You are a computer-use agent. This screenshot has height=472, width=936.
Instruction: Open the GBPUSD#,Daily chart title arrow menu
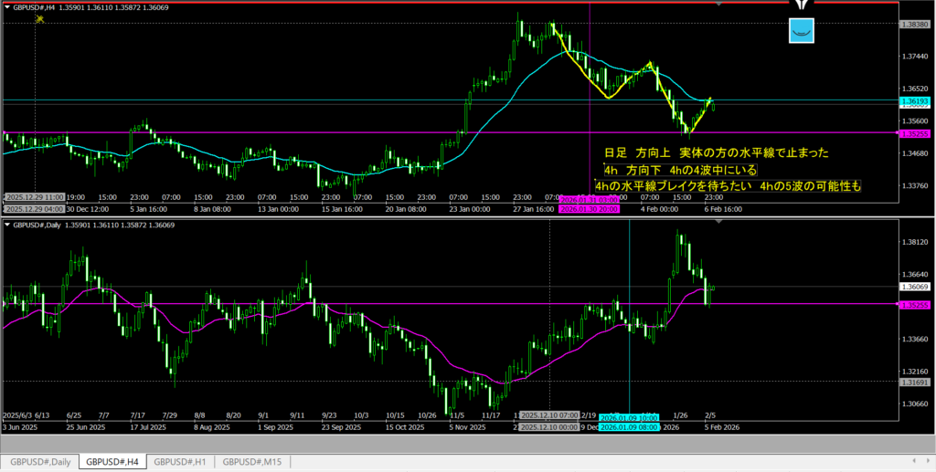coord(5,226)
